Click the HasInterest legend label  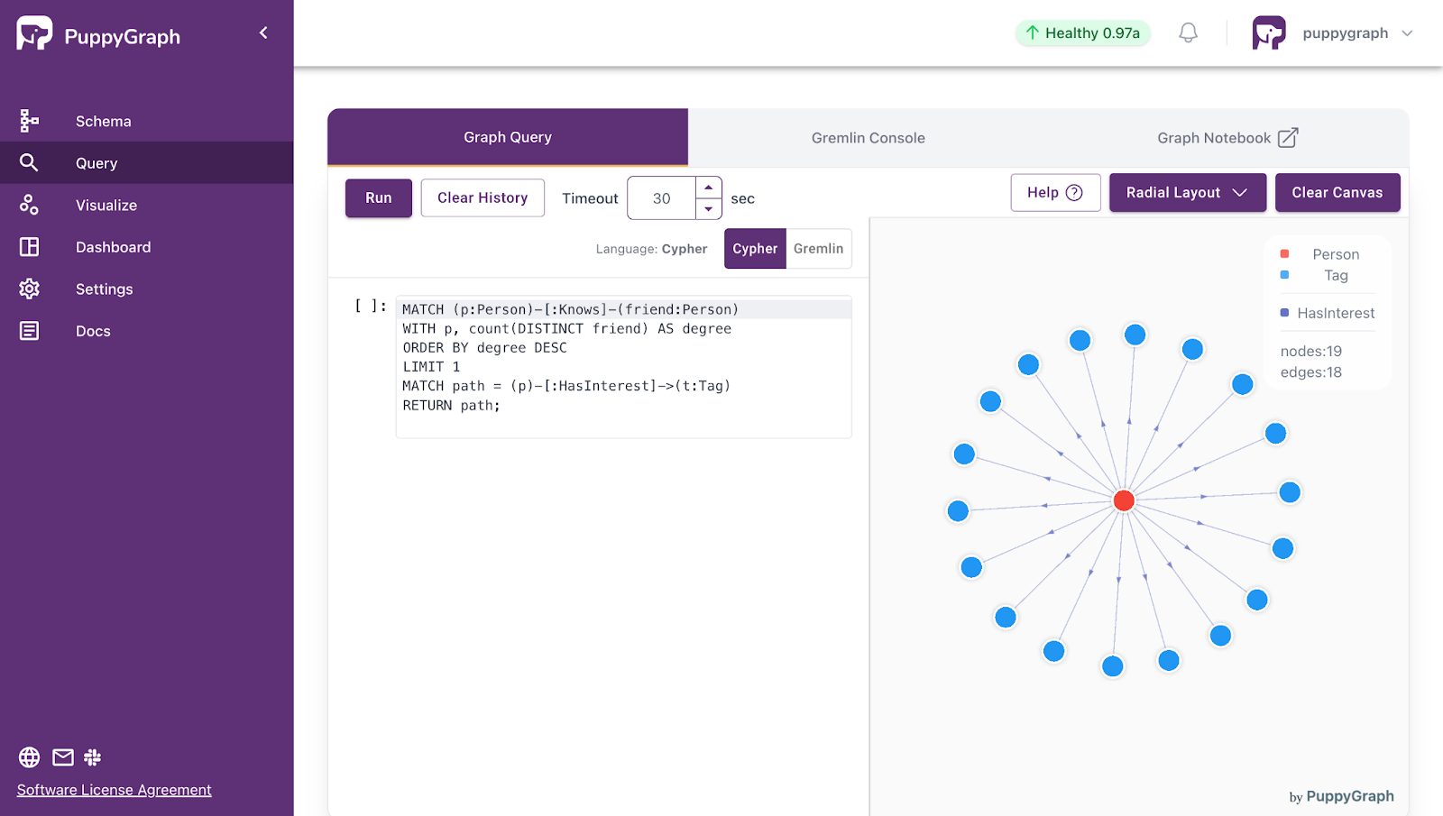coord(1336,314)
